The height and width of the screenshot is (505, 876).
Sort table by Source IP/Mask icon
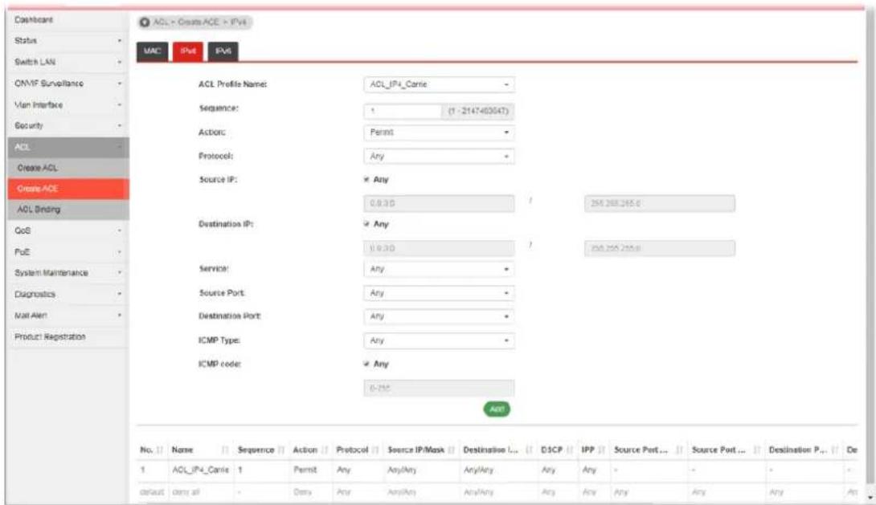pyautogui.click(x=452, y=450)
